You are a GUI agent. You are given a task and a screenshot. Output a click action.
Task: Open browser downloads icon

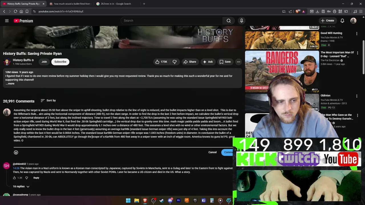click(317, 11)
